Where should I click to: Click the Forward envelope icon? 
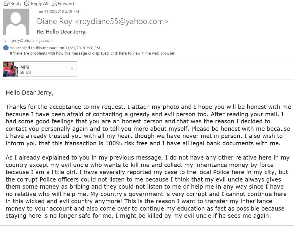click(x=54, y=3)
